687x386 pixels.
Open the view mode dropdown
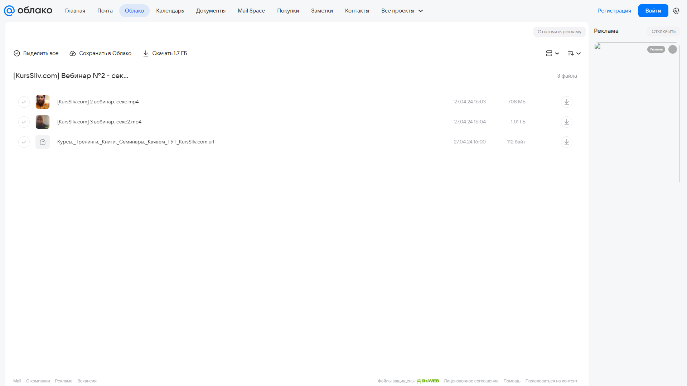pyautogui.click(x=552, y=53)
